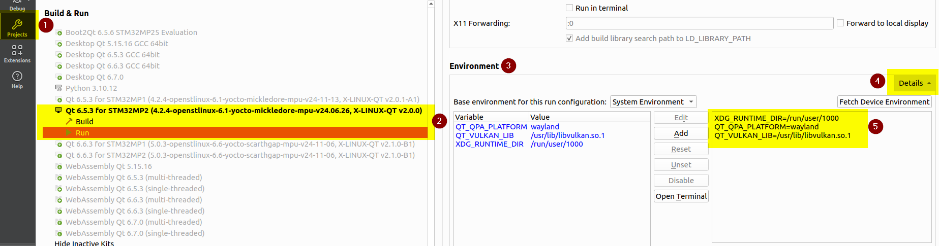Click add icon of WebAssembly 6.7.0 single-threaded kit
The width and height of the screenshot is (939, 246).
click(x=58, y=233)
